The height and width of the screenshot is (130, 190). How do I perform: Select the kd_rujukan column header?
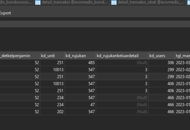tap(80, 56)
